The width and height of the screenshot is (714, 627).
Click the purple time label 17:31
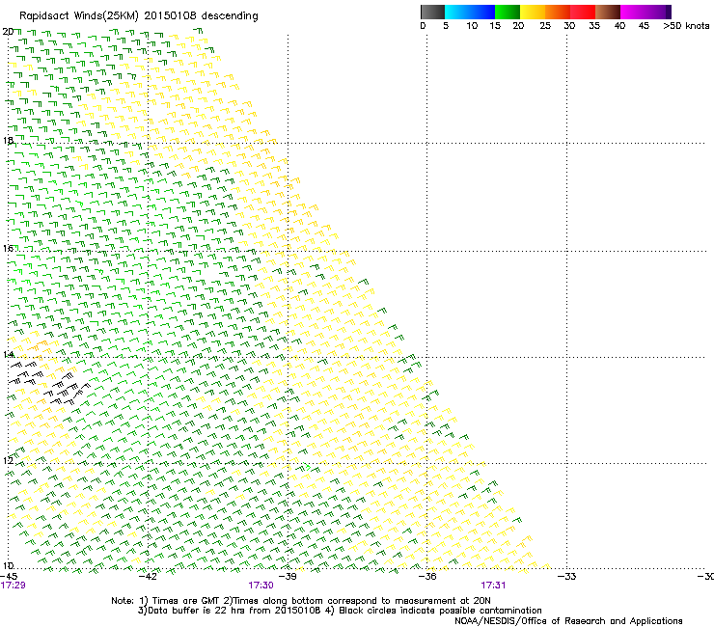(x=493, y=586)
